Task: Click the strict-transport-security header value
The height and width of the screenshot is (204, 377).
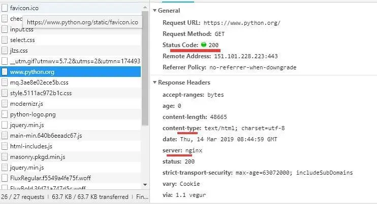Action: (x=294, y=173)
